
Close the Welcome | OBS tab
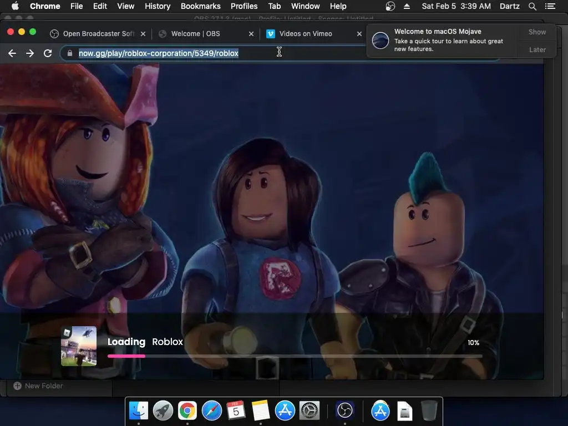coord(251,34)
